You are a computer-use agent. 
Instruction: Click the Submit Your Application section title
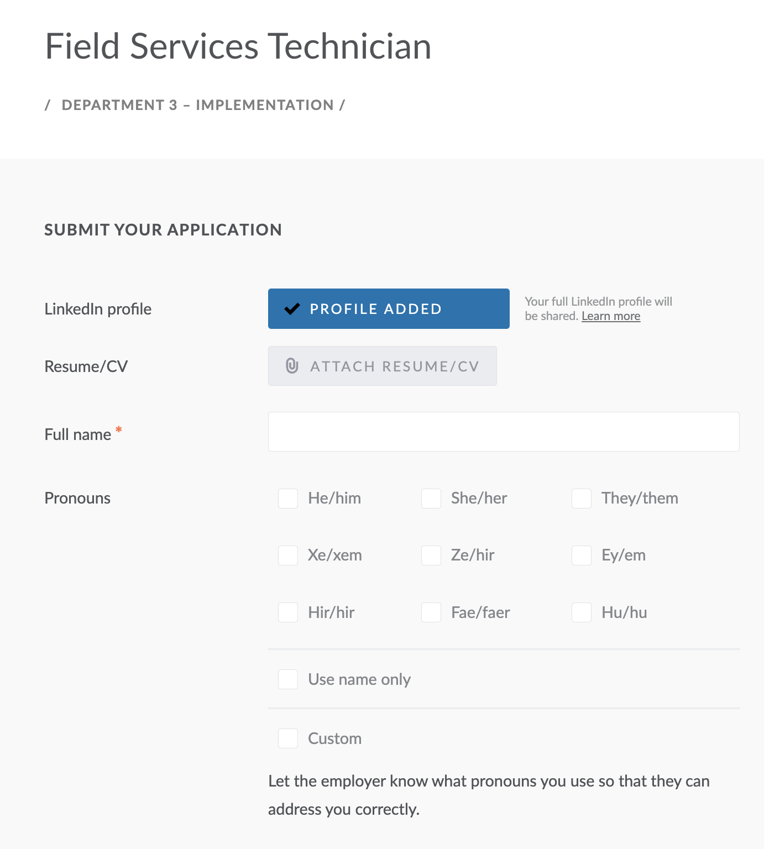(x=163, y=230)
